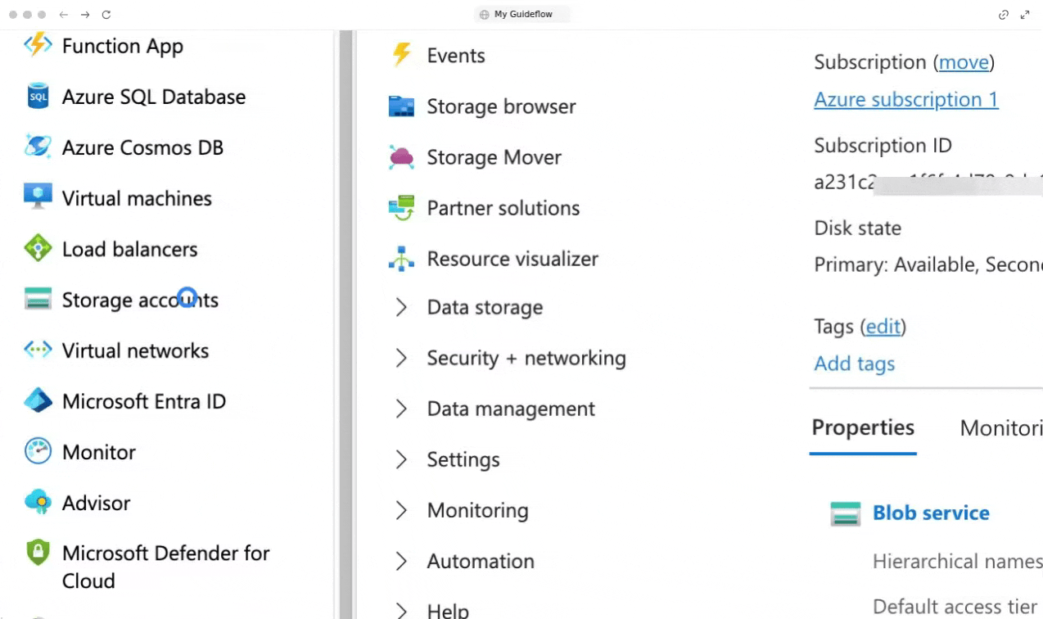Open Storage accounts in the sidebar

click(x=140, y=300)
